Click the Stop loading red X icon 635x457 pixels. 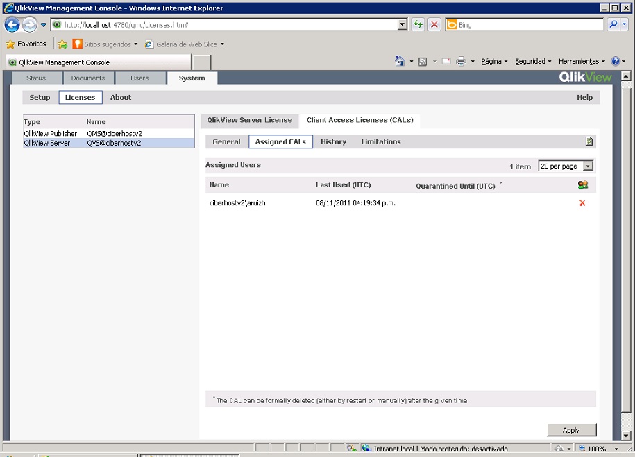[x=434, y=25]
